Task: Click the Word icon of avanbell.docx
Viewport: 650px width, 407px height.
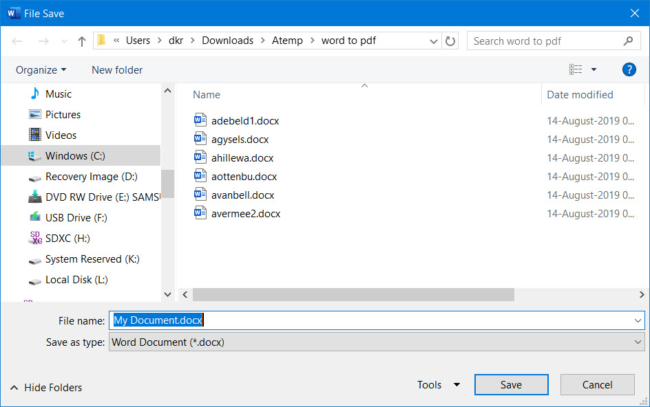Action: [200, 195]
